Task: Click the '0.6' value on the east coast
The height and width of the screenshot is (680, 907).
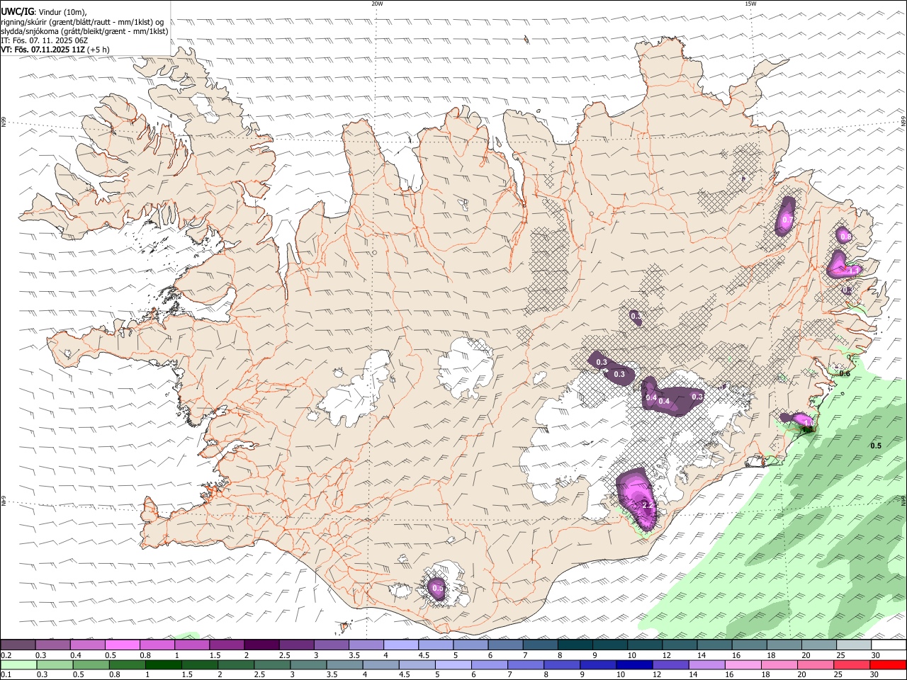Action: (845, 373)
